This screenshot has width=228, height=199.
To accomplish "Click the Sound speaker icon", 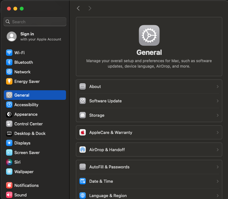I will (x=9, y=195).
